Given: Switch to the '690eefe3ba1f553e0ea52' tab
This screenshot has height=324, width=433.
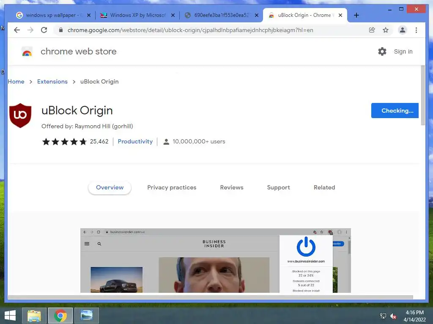Looking at the screenshot, I should point(221,15).
